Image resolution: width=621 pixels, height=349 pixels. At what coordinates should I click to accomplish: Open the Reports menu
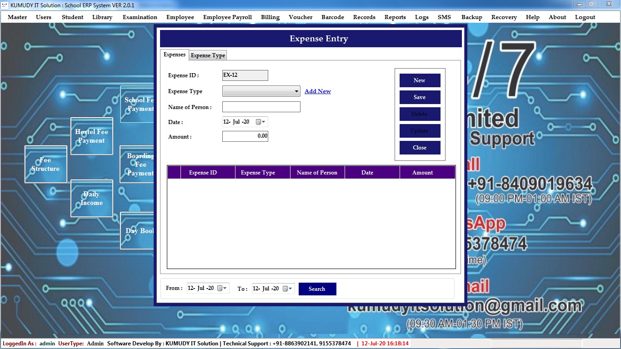pyautogui.click(x=395, y=17)
